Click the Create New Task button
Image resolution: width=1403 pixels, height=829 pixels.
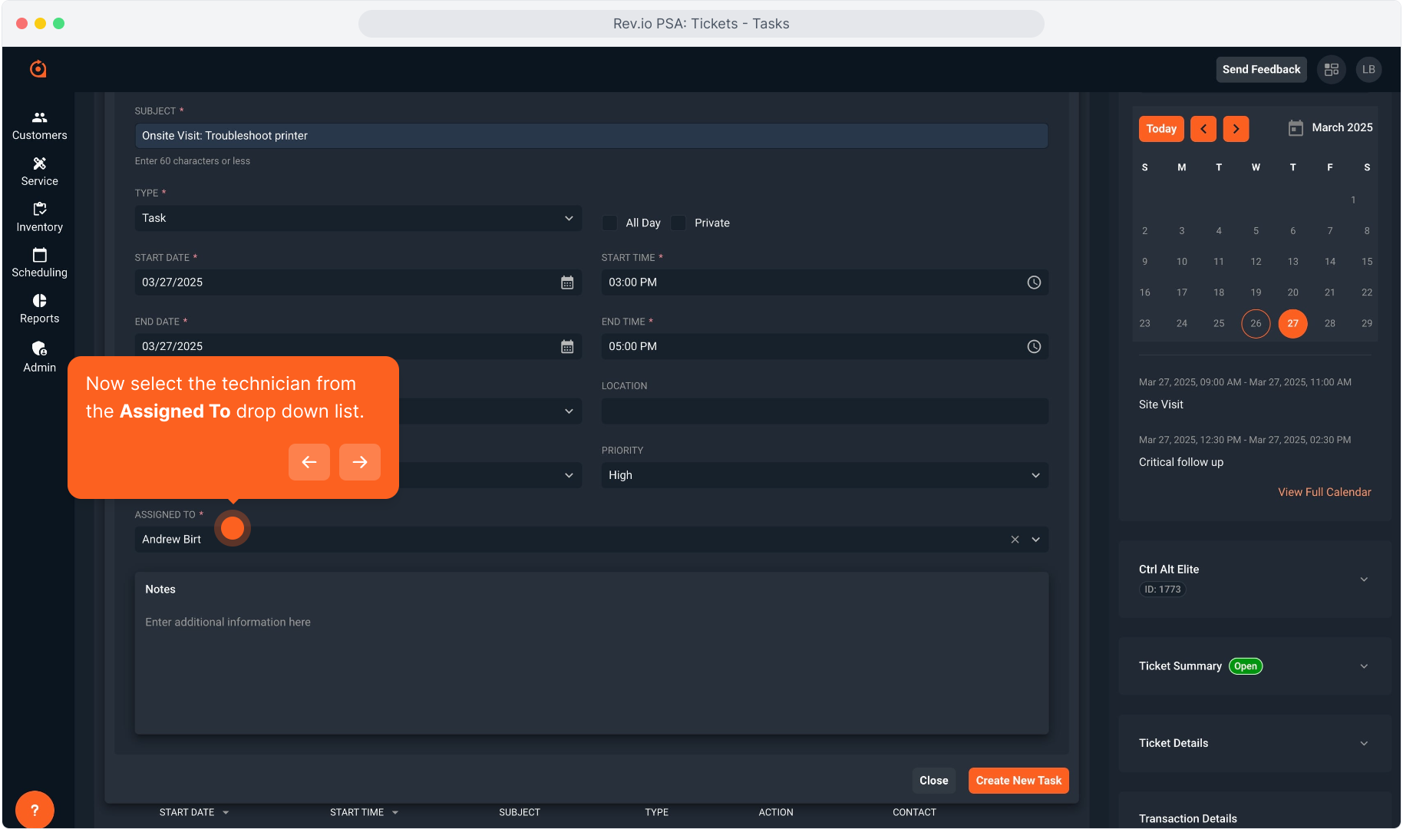click(1018, 781)
